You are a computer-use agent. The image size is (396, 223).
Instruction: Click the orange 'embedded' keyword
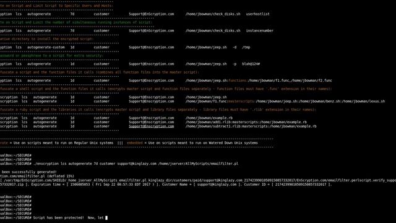[135, 143]
